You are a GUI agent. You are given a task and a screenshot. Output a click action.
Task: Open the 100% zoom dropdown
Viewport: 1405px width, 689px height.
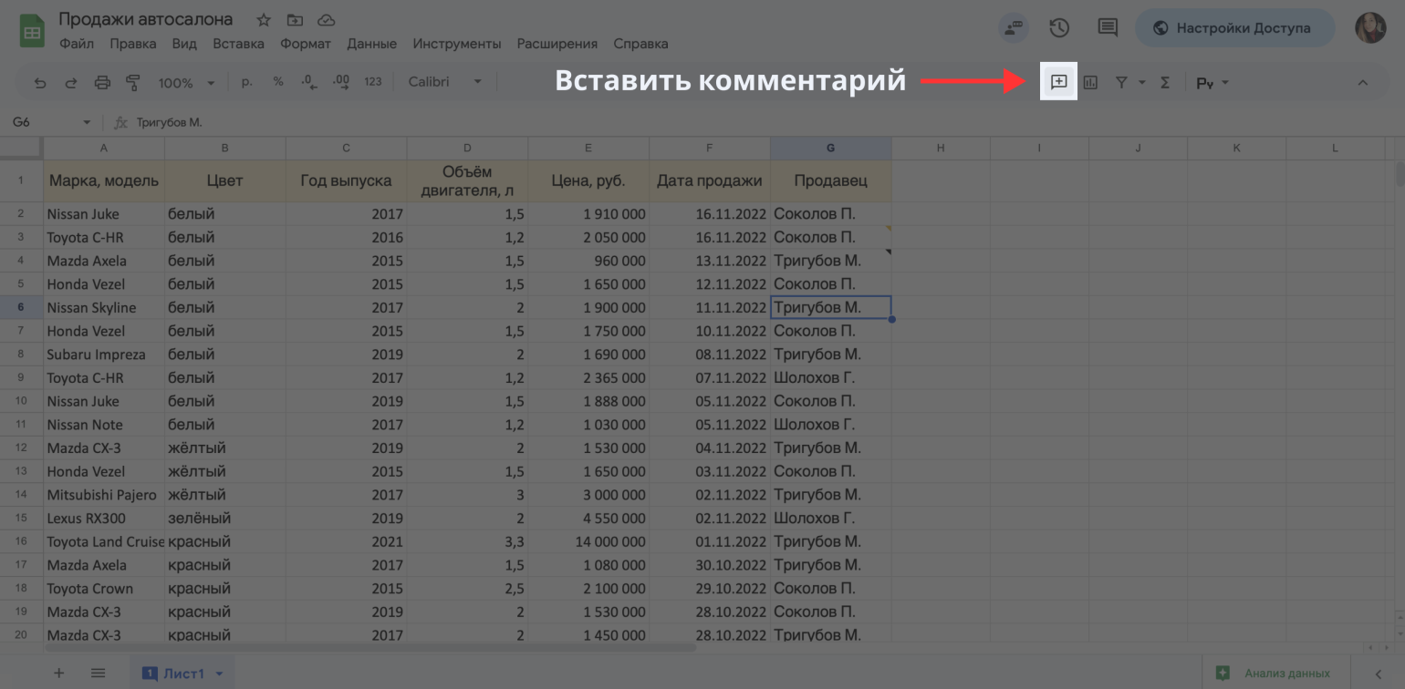click(x=186, y=83)
